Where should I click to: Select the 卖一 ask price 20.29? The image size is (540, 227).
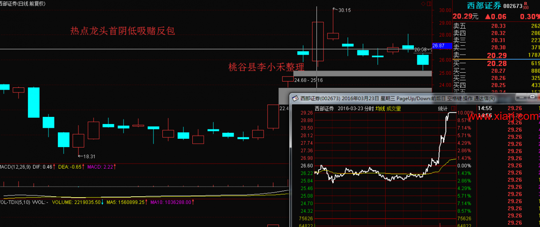tap(497, 55)
